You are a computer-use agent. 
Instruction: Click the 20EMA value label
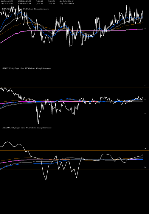[7, 1]
